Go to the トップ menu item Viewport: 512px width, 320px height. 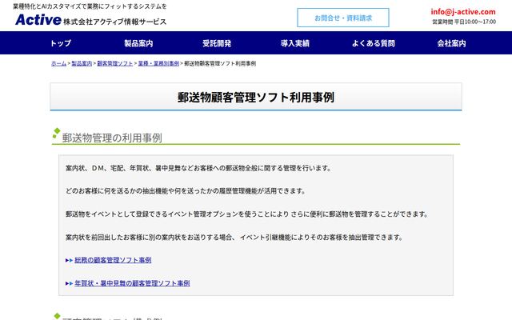(61, 43)
